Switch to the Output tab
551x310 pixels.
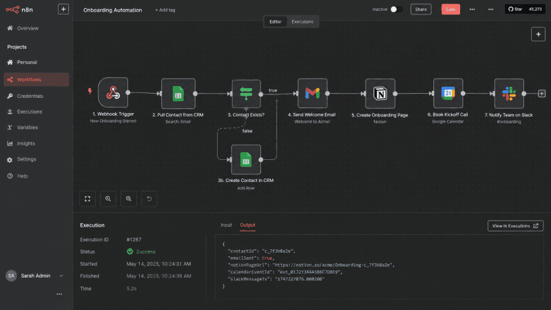pos(247,225)
